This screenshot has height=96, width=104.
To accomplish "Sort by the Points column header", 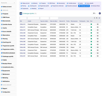I will click(x=68, y=21).
